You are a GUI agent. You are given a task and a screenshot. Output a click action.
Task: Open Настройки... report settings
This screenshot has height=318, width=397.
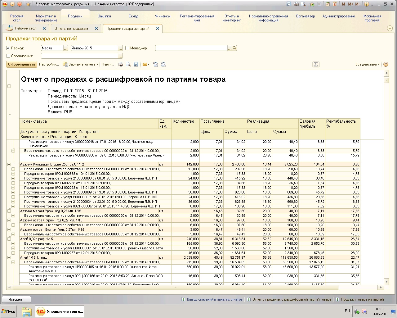coord(49,64)
